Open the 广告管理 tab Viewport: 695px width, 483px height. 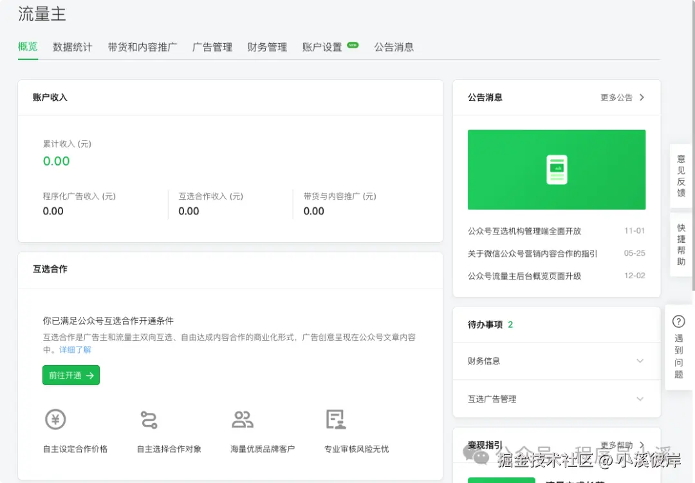[212, 46]
